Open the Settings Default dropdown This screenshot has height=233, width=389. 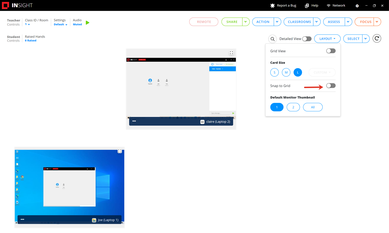coord(61,25)
